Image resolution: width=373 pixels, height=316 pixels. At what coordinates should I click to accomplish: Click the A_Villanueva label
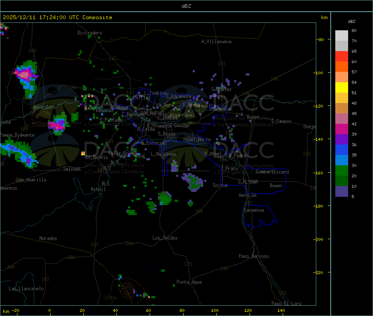[x=216, y=42]
